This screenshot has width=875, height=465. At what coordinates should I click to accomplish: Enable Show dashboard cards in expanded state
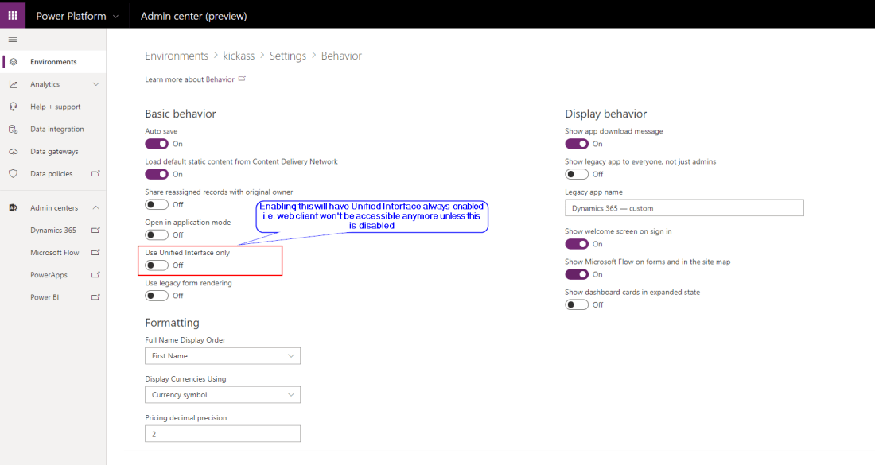coord(577,304)
